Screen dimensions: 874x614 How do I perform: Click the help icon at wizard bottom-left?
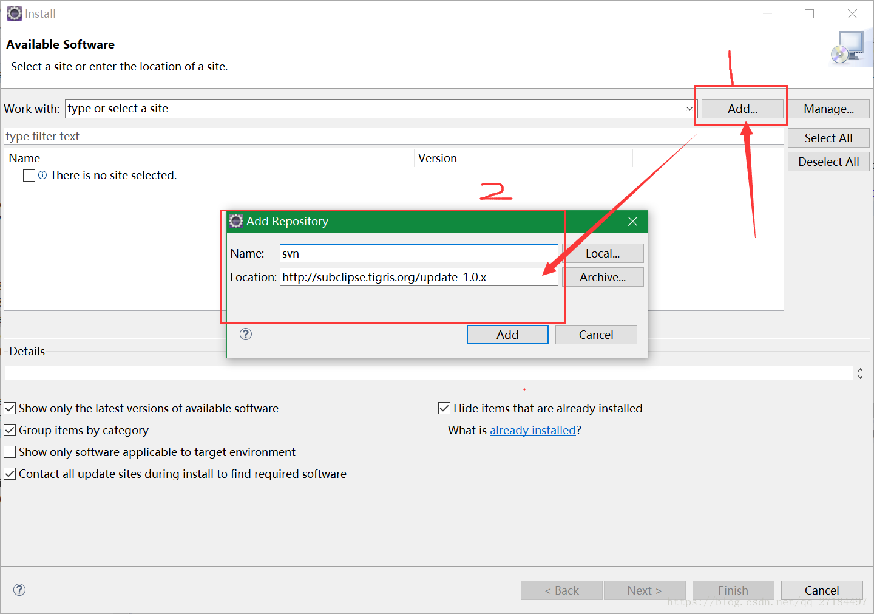[19, 590]
